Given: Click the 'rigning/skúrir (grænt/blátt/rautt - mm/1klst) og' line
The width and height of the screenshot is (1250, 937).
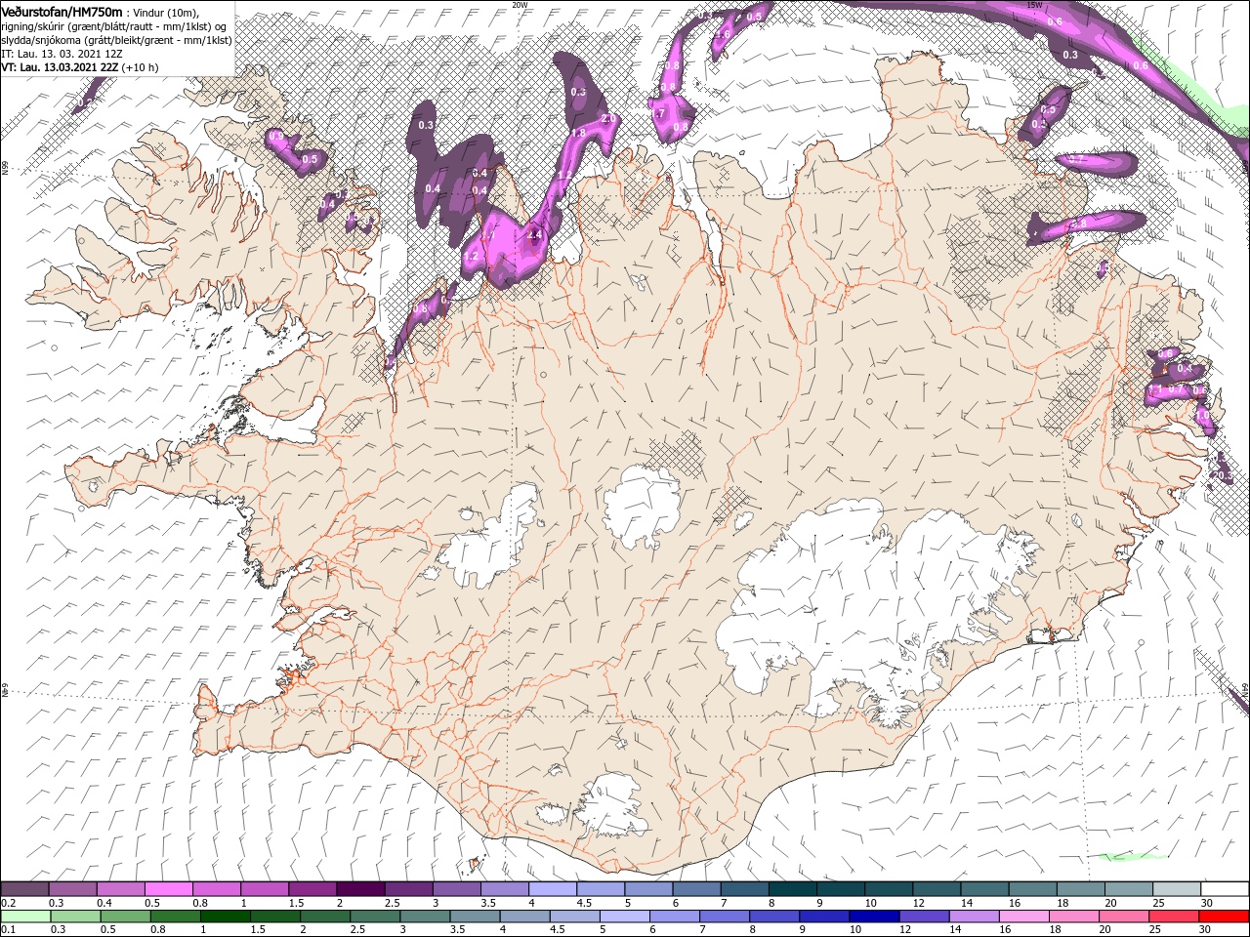Looking at the screenshot, I should 113,26.
